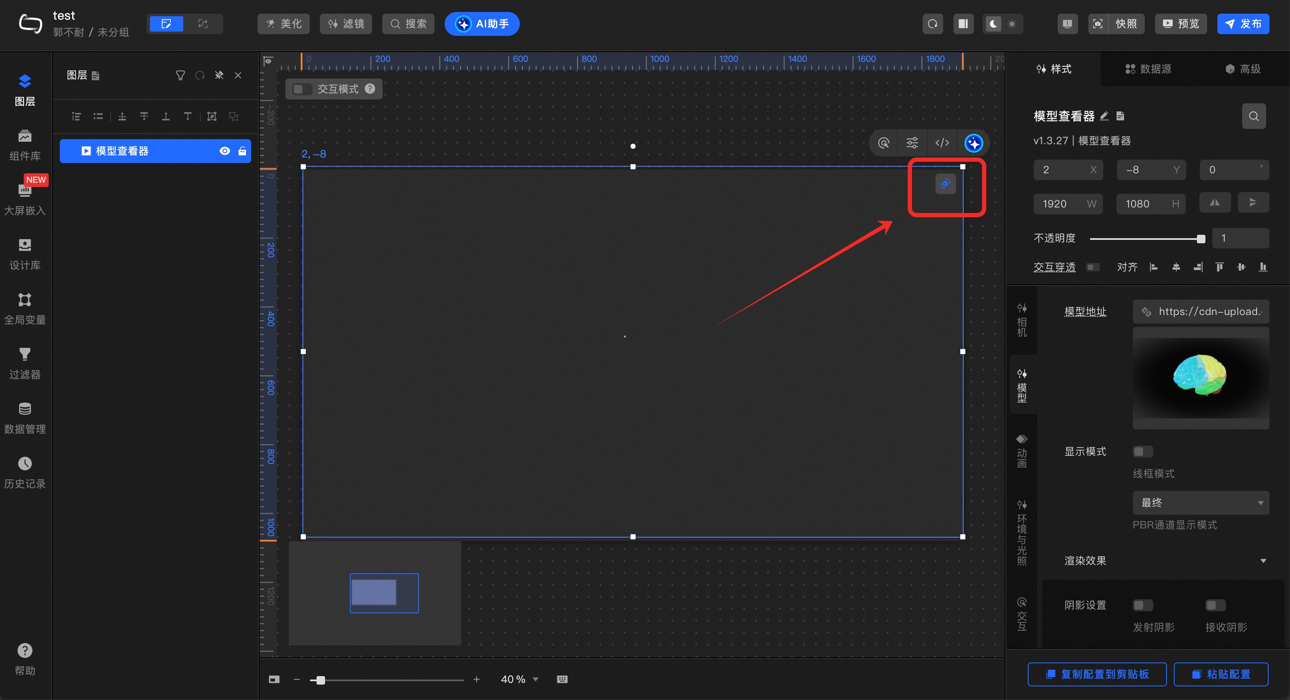This screenshot has width=1290, height=700.
Task: Enable 交互模式 interaction mode switch
Action: click(302, 89)
